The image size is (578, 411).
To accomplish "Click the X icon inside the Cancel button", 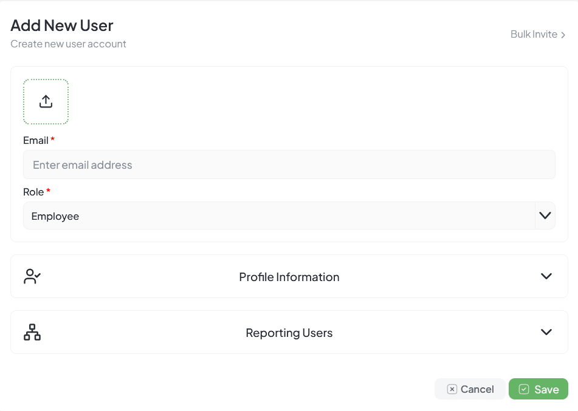I will (x=452, y=389).
